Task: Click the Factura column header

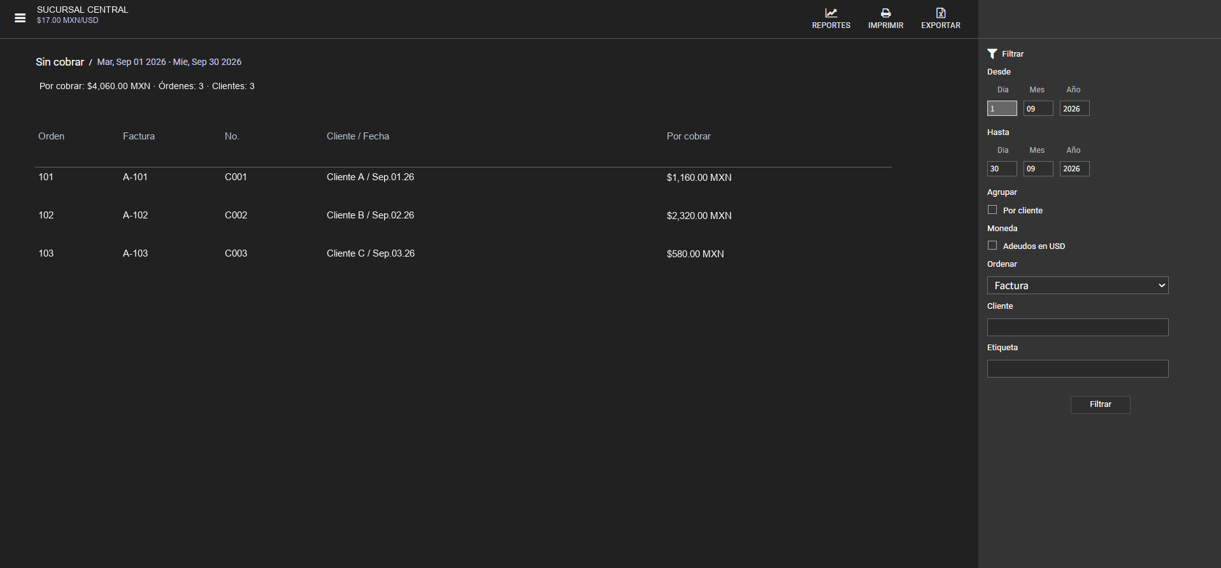Action: click(x=139, y=136)
